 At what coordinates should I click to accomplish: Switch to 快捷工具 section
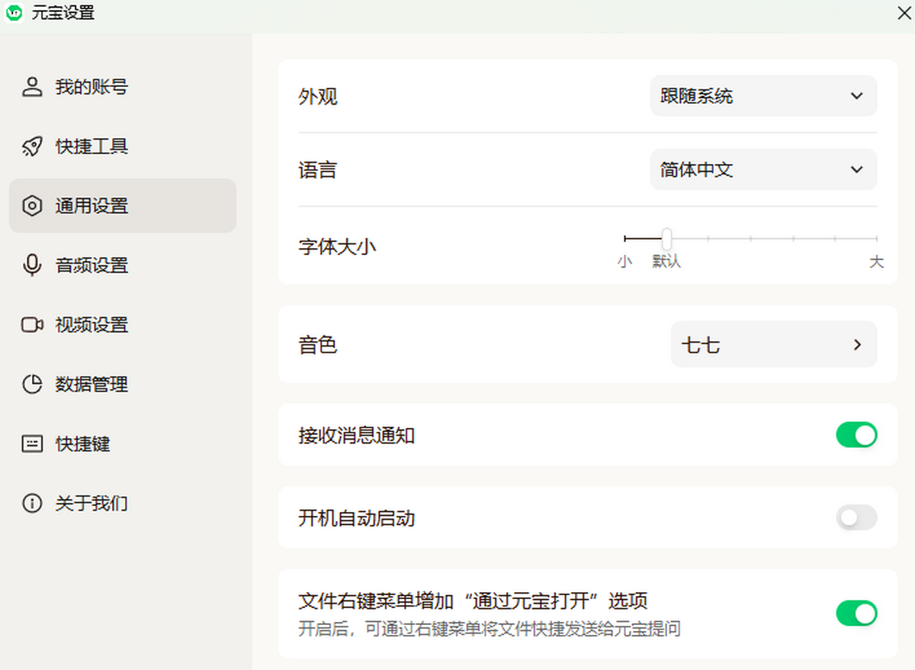tap(123, 147)
